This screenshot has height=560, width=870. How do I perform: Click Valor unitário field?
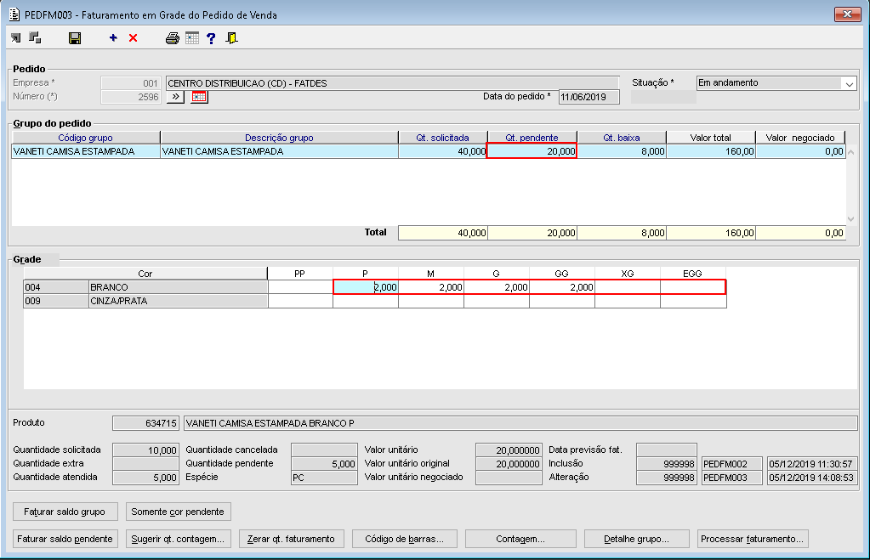coord(509,450)
